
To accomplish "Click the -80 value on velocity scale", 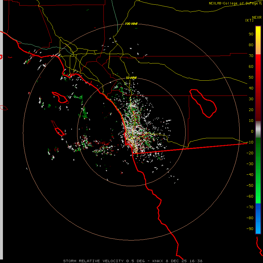I will coord(250,218).
